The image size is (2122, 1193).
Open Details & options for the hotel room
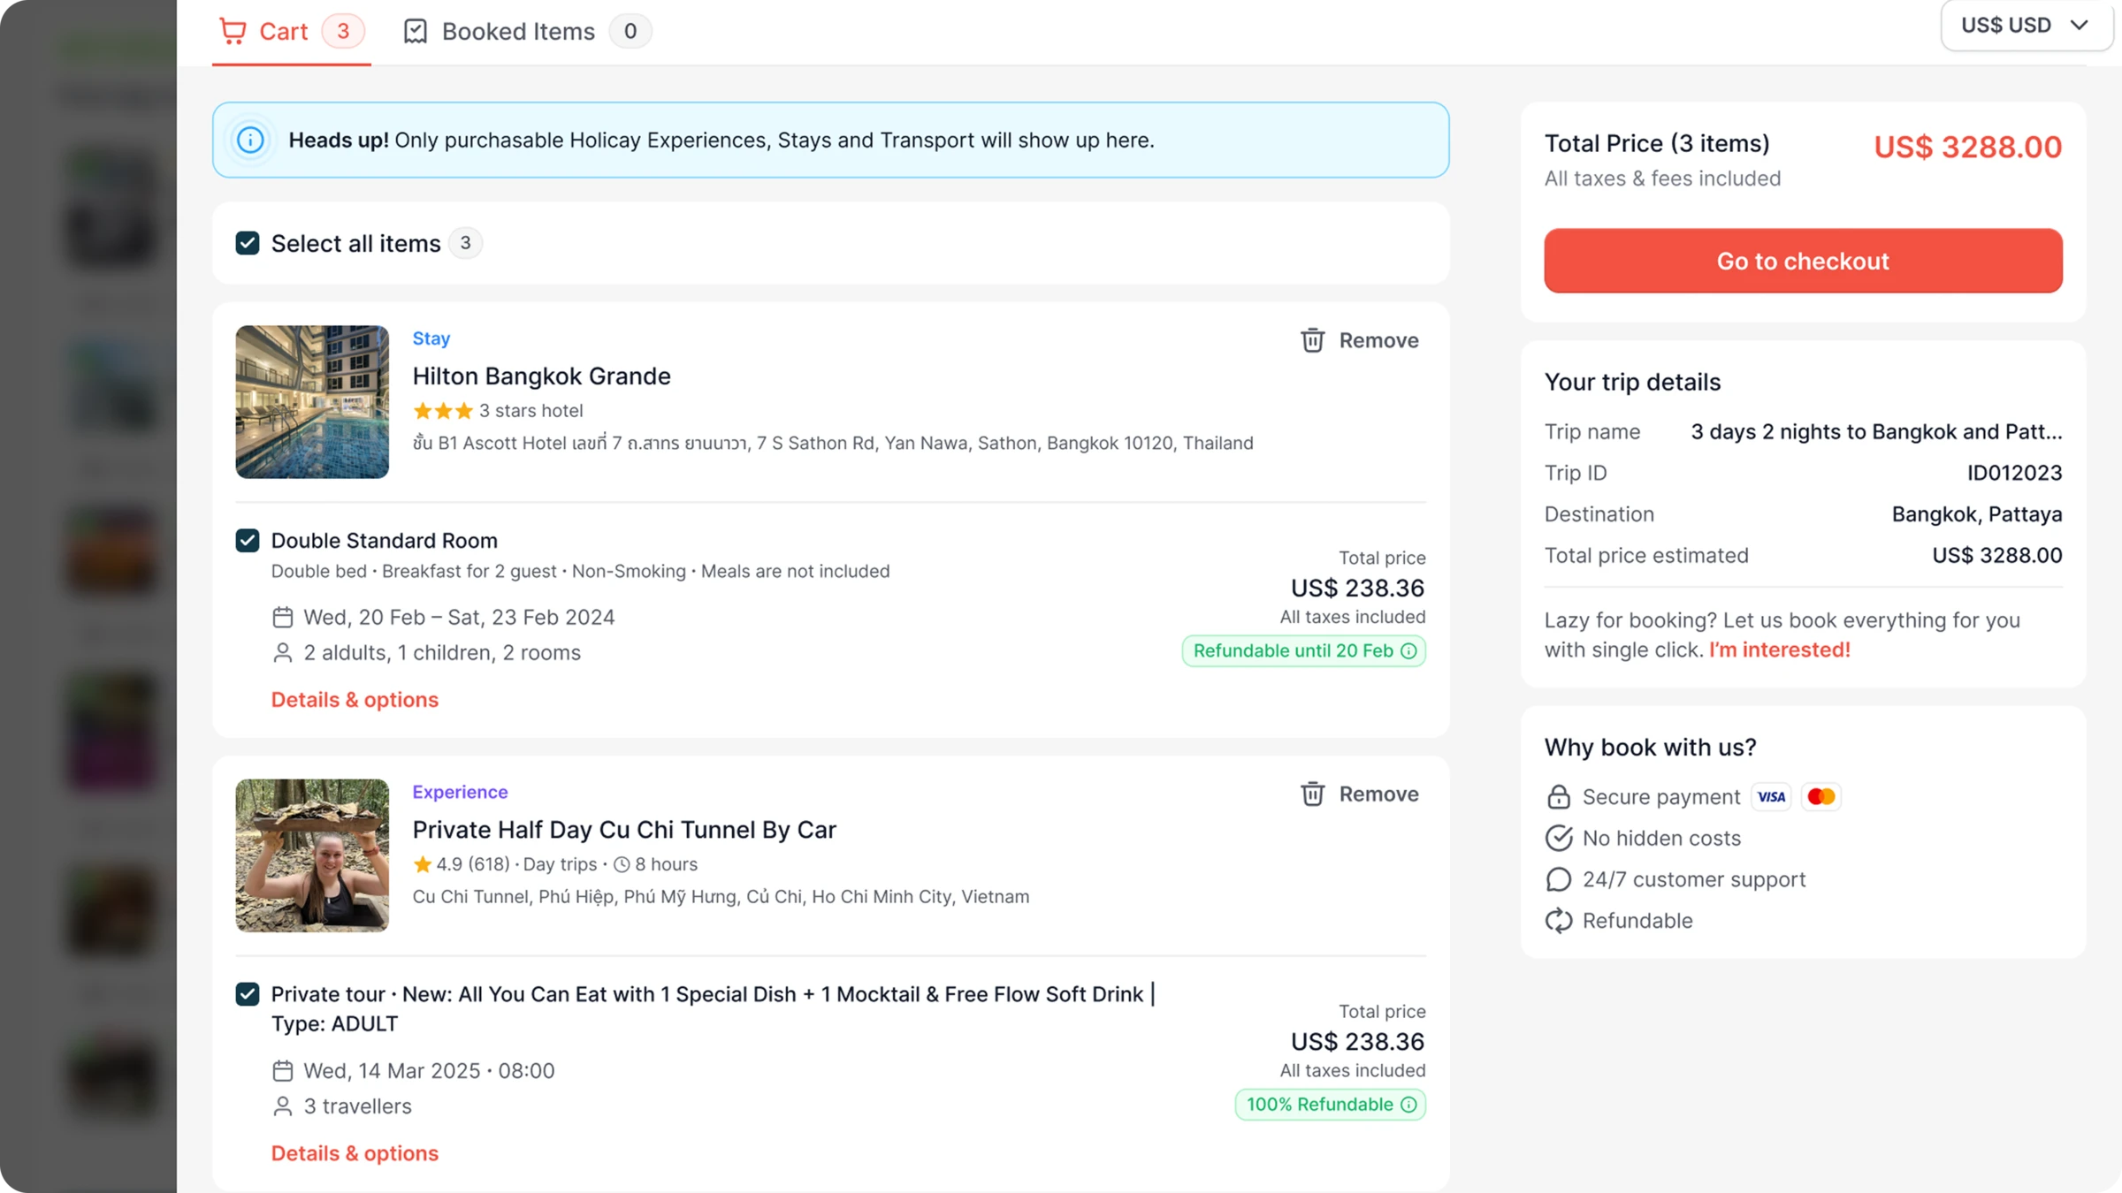355,699
